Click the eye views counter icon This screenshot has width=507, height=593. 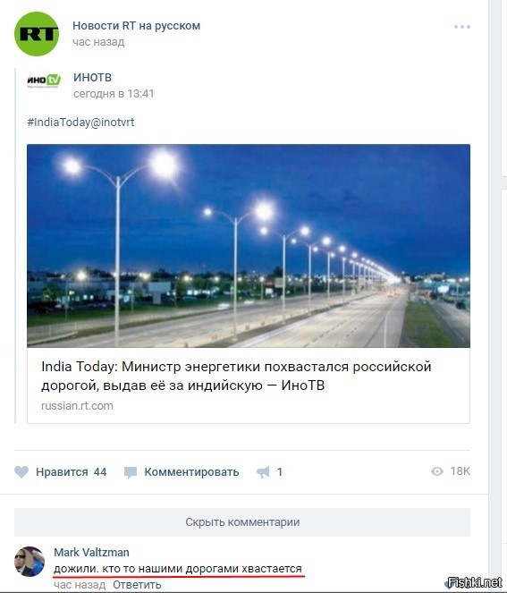tap(437, 471)
